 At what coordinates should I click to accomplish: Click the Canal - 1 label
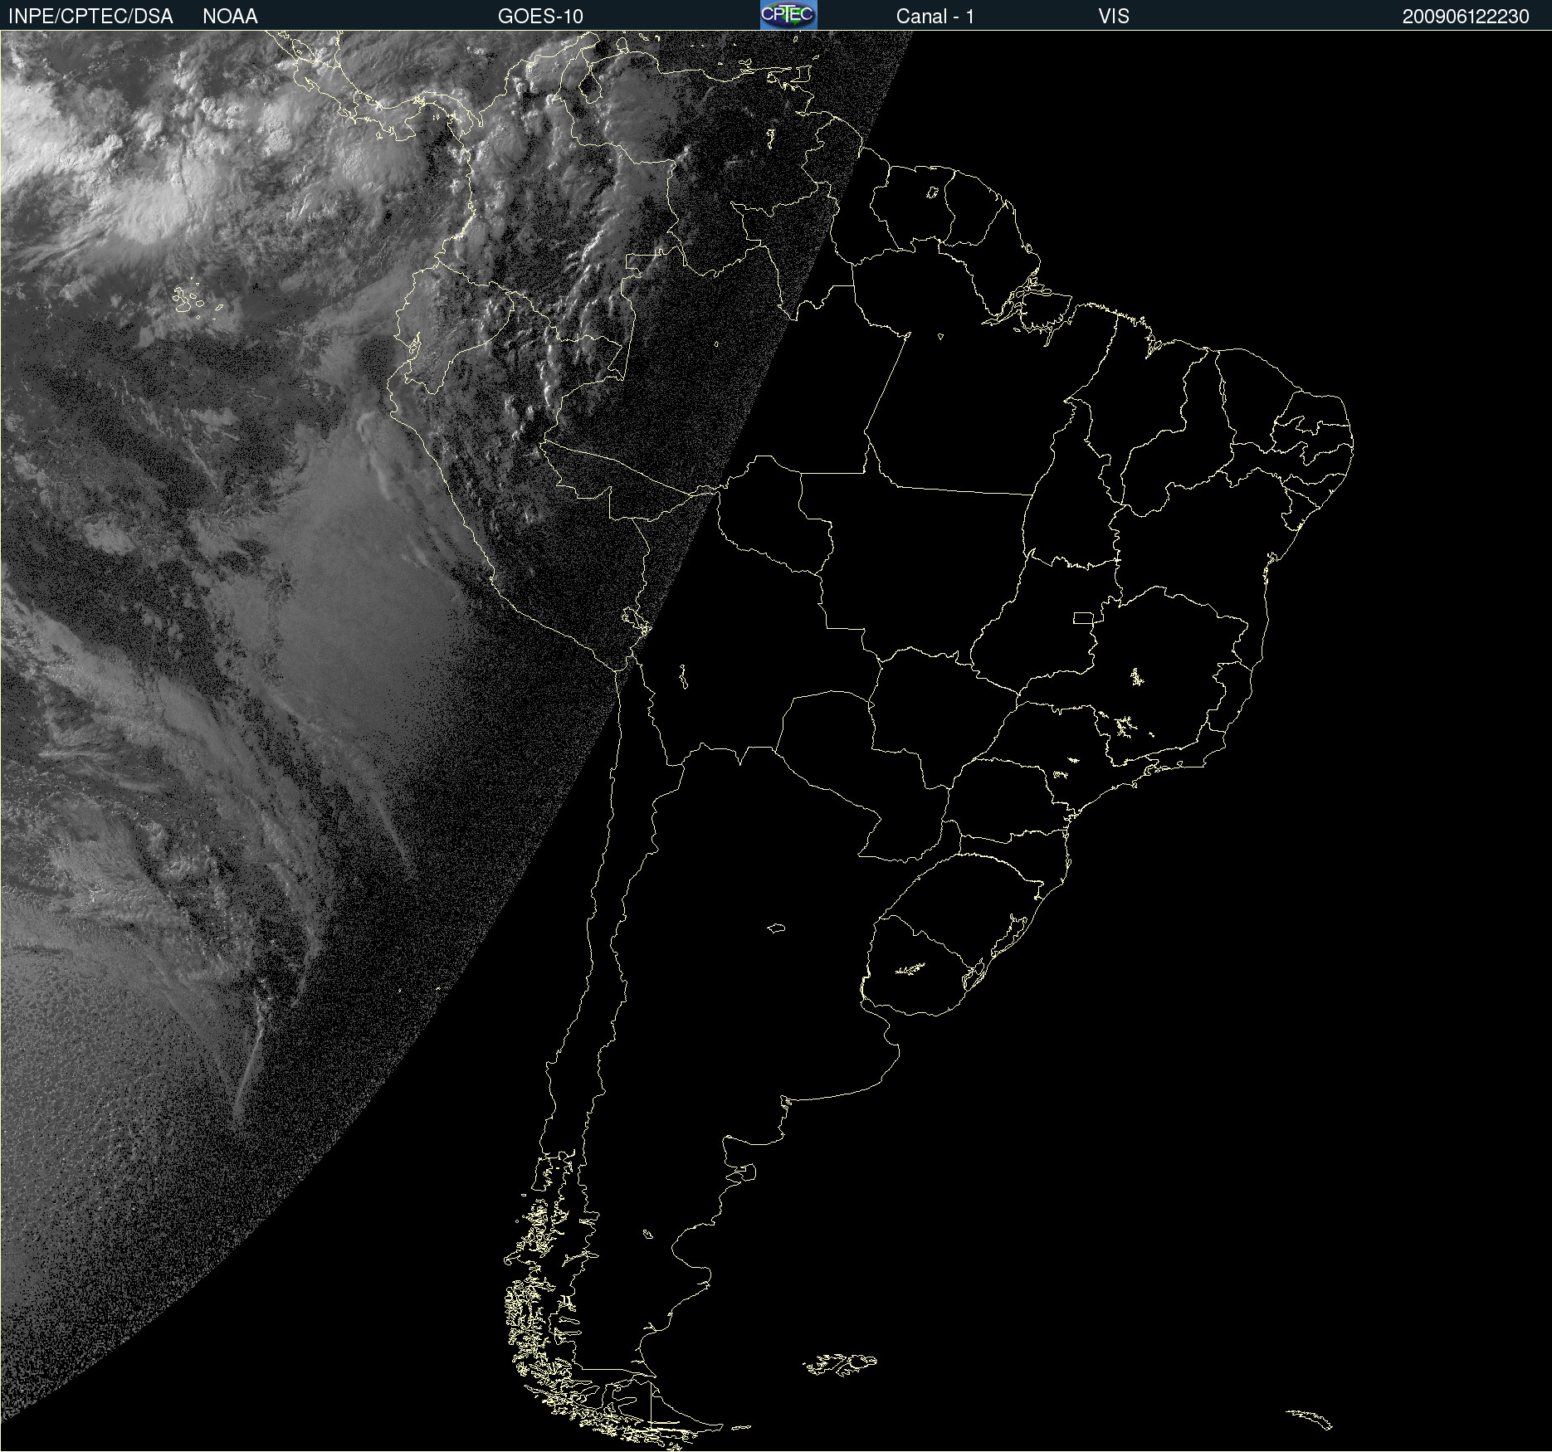pos(935,17)
